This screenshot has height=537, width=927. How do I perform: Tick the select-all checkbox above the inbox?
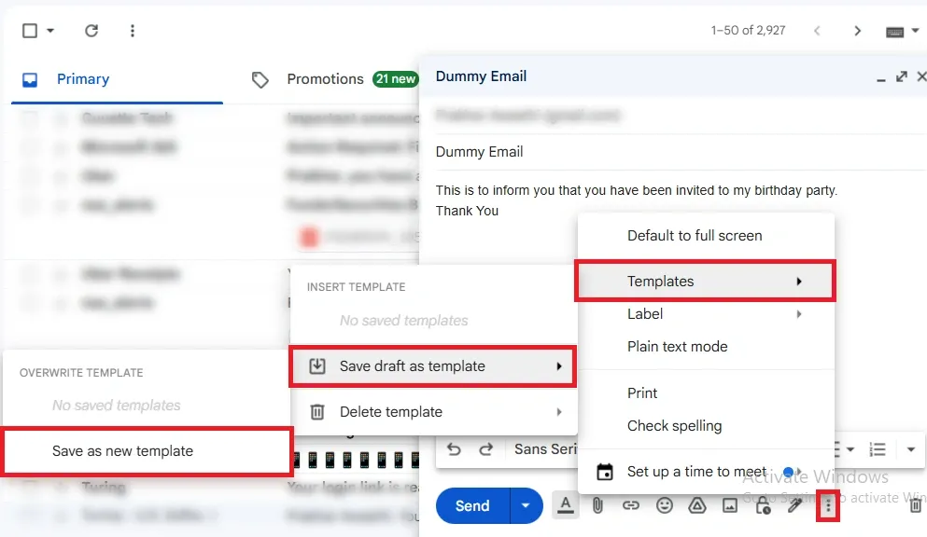(30, 31)
